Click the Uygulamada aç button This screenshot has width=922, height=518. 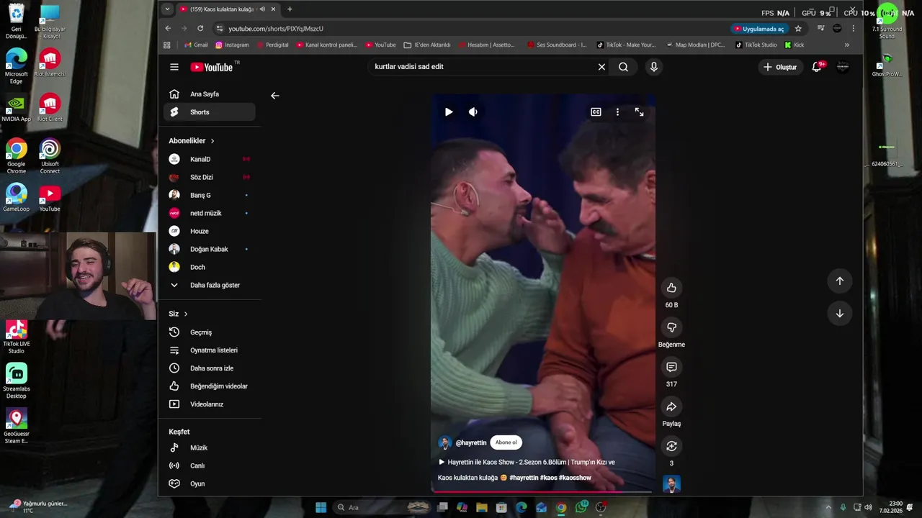click(760, 29)
